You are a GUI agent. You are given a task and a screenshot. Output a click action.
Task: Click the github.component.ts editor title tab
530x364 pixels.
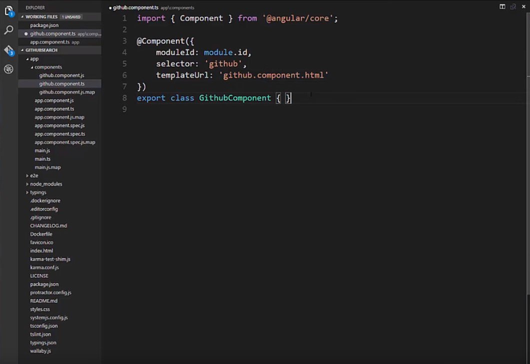pyautogui.click(x=135, y=7)
